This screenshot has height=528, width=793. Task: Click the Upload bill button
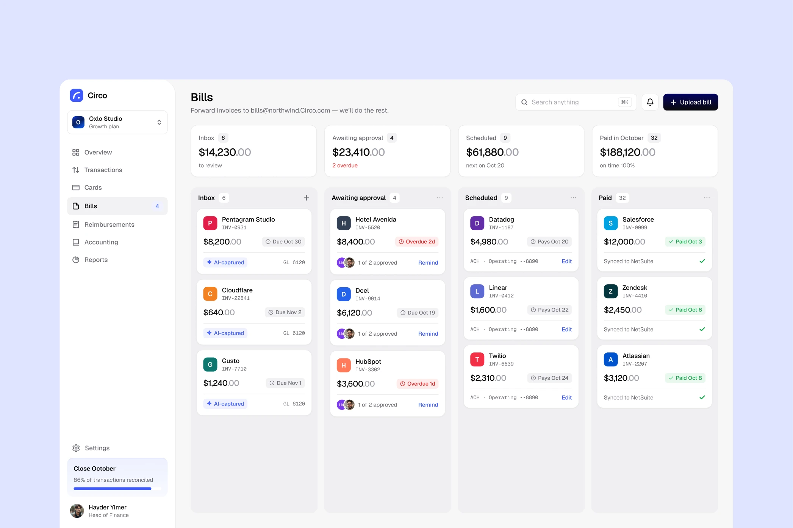click(x=690, y=102)
